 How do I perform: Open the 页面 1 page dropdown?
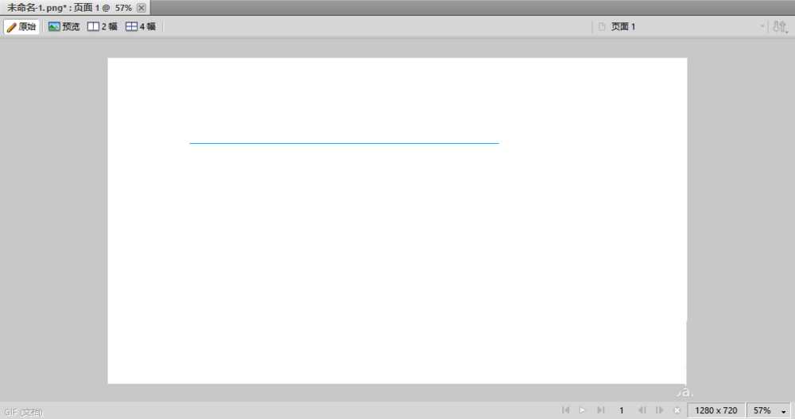681,26
